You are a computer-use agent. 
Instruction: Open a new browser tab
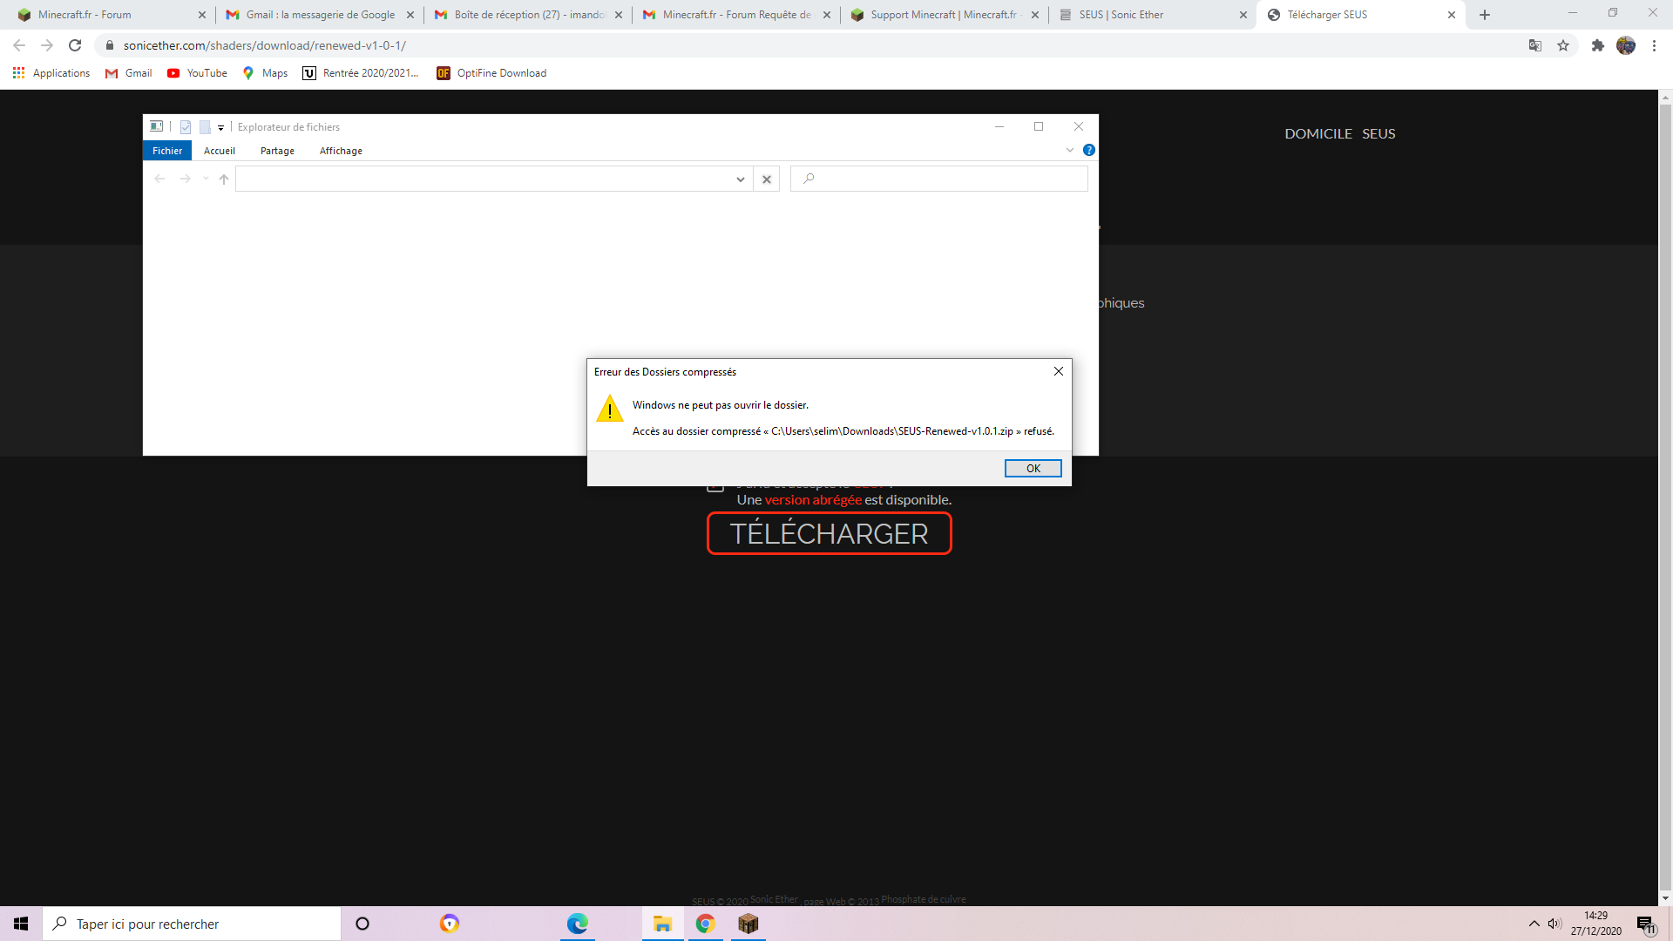[1485, 15]
